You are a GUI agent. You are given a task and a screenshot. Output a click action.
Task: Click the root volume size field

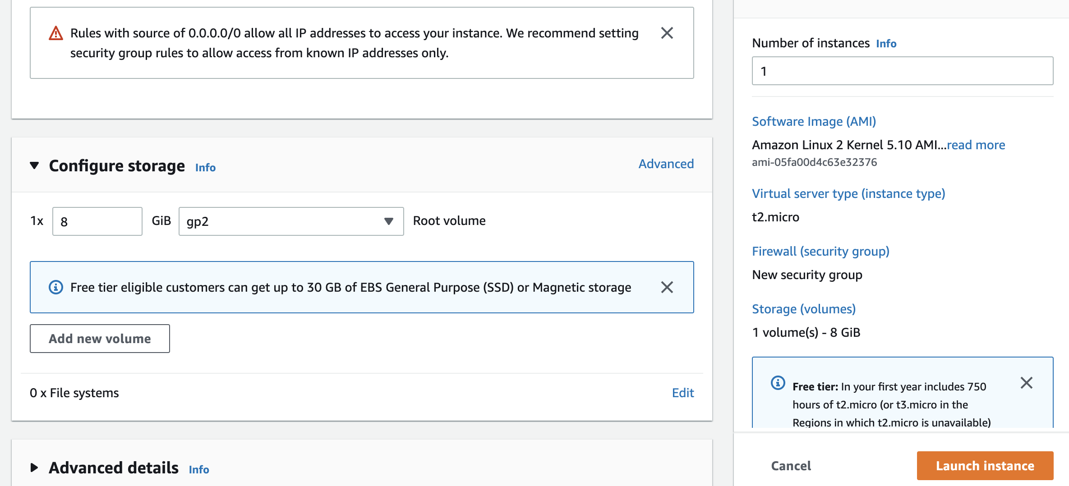coord(97,221)
